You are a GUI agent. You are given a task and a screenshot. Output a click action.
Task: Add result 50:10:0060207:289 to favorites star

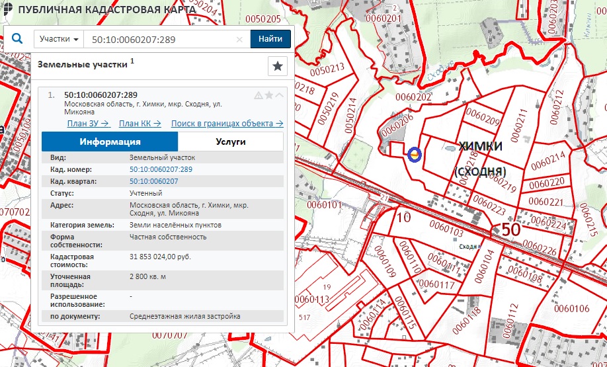pyautogui.click(x=269, y=95)
